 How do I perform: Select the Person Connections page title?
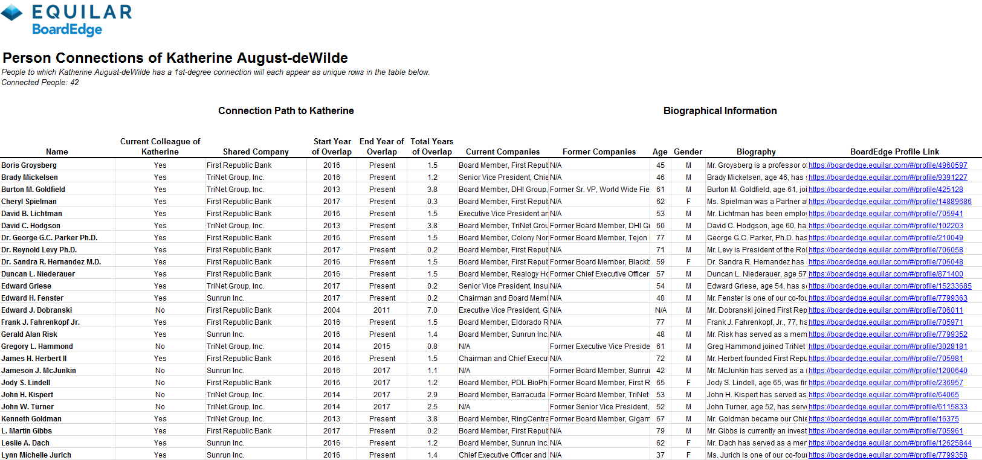pyautogui.click(x=175, y=58)
